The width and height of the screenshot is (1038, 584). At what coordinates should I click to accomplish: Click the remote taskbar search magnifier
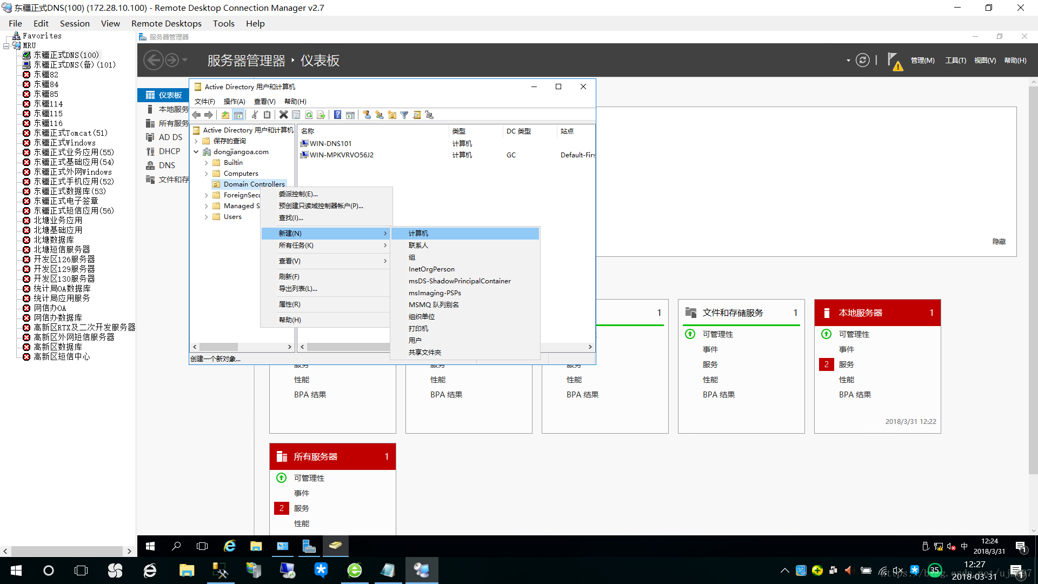[x=176, y=546]
